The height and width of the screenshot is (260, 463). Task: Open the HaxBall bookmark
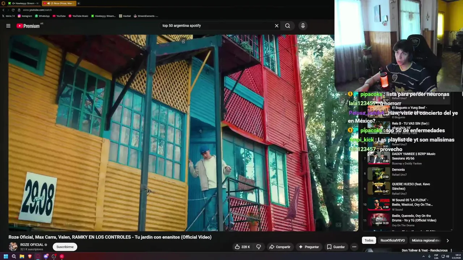pyautogui.click(x=125, y=16)
